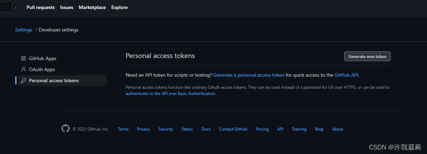Image resolution: width=427 pixels, height=154 pixels.
Task: Click the GitHub Apps grid icon
Action: (x=23, y=58)
